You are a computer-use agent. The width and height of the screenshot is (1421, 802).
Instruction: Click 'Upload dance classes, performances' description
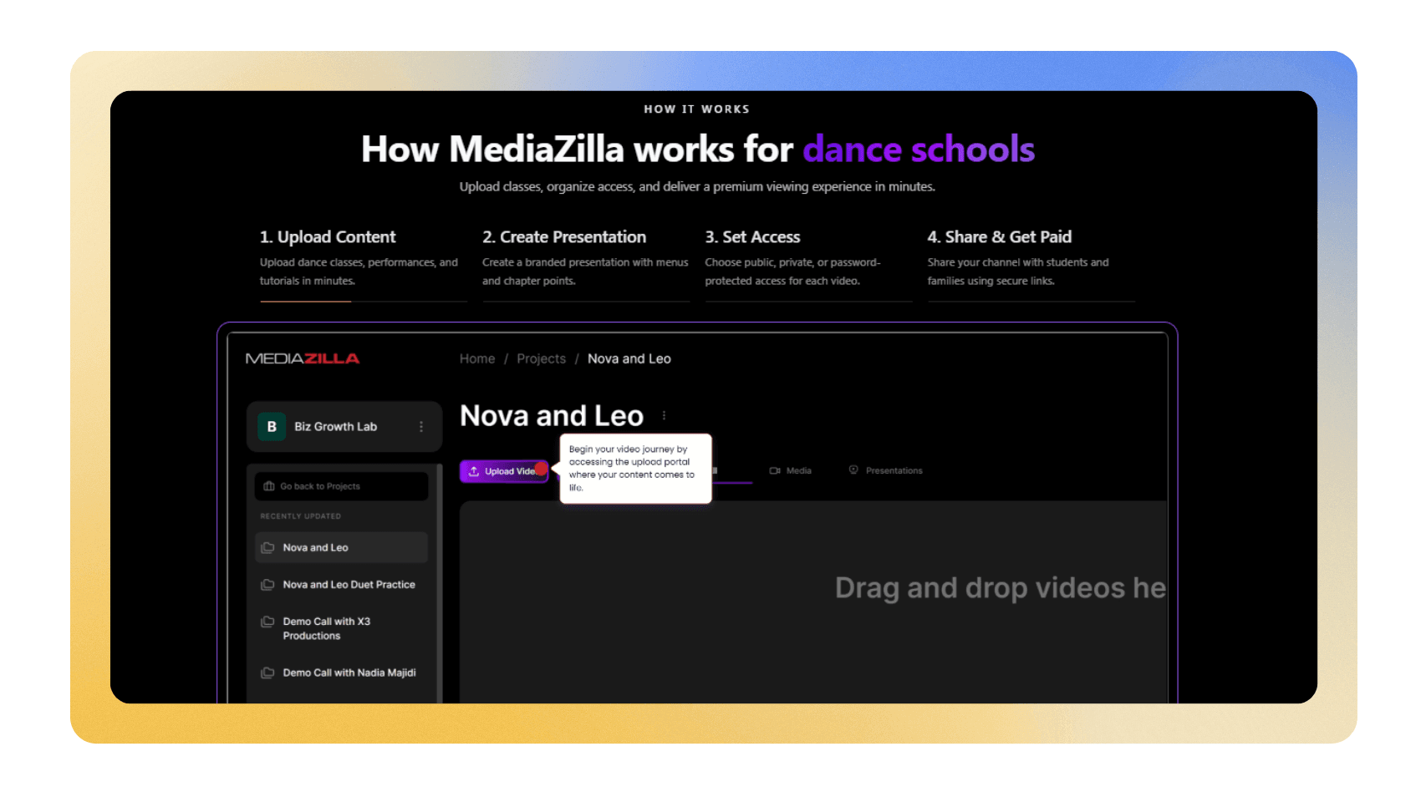coord(359,272)
